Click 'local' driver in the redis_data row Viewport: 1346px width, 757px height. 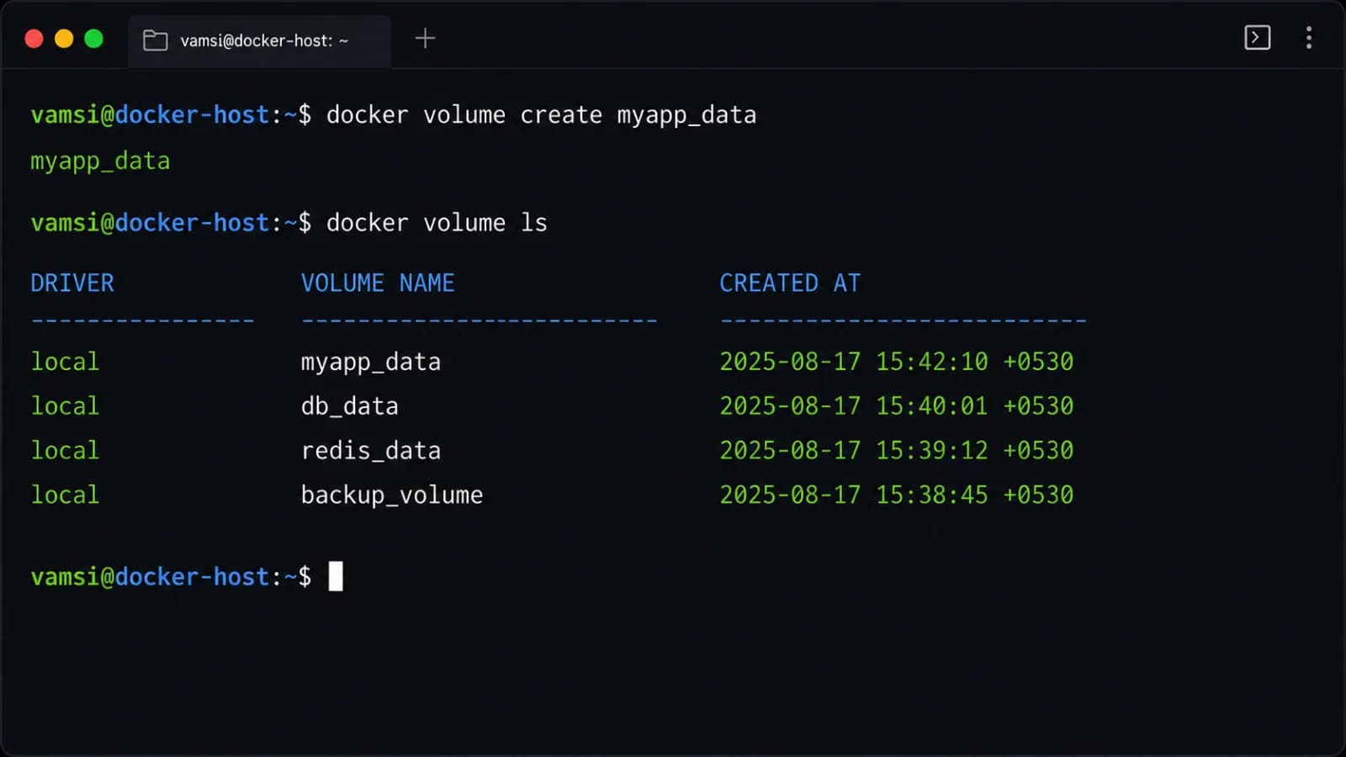(x=65, y=451)
